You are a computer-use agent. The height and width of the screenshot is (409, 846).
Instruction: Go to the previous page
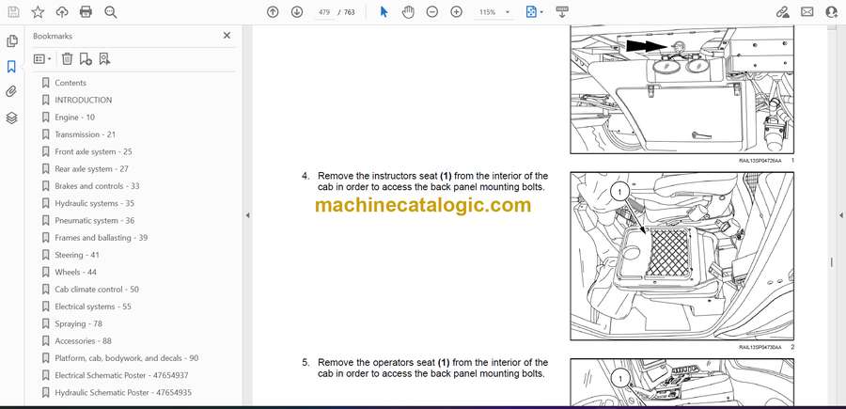pyautogui.click(x=273, y=12)
